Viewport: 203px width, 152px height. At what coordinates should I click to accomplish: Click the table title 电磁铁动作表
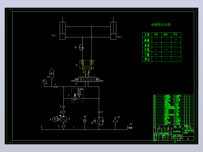coord(161,25)
